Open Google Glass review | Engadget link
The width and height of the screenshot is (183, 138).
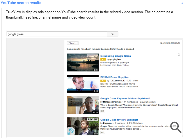click(x=119, y=120)
